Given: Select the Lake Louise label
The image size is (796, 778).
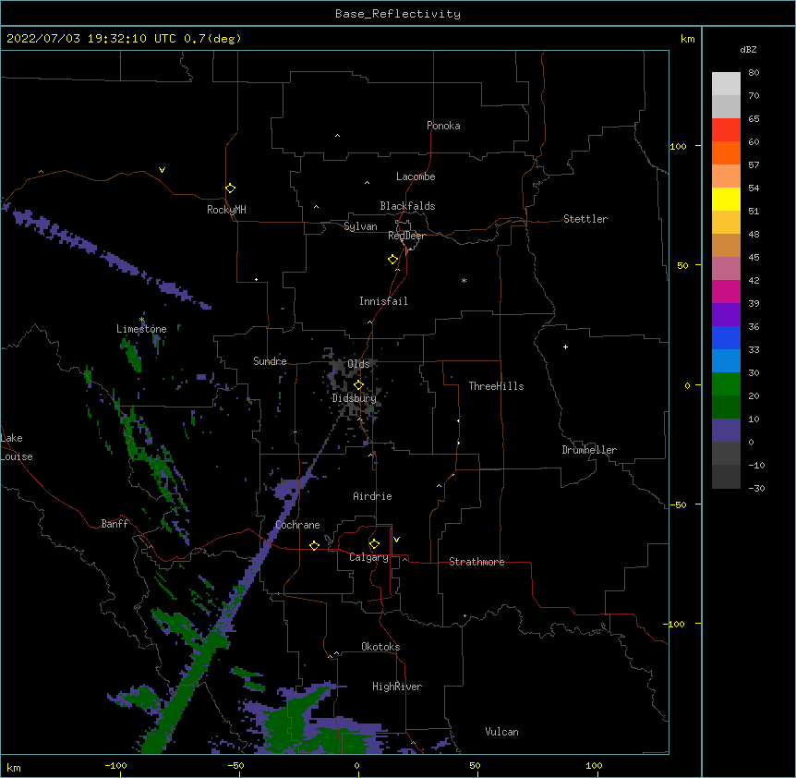Looking at the screenshot, I should coord(17,447).
